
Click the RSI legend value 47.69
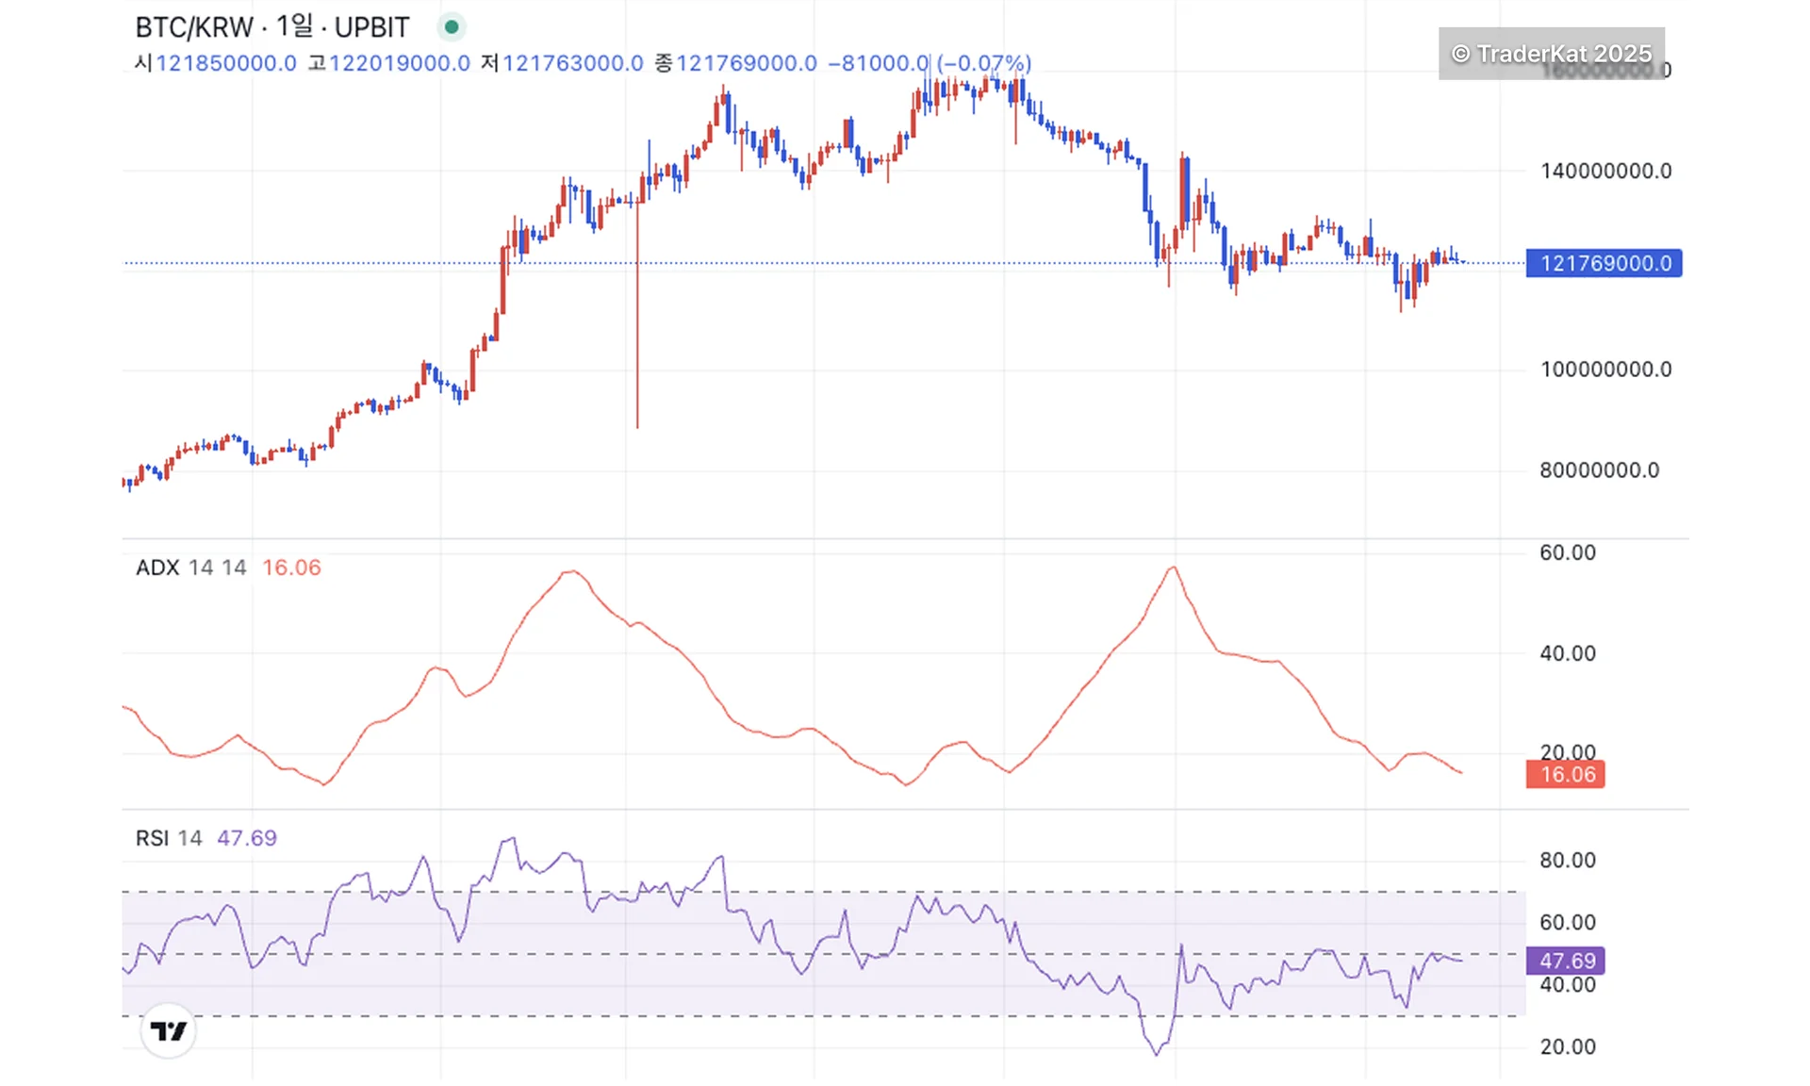[247, 838]
